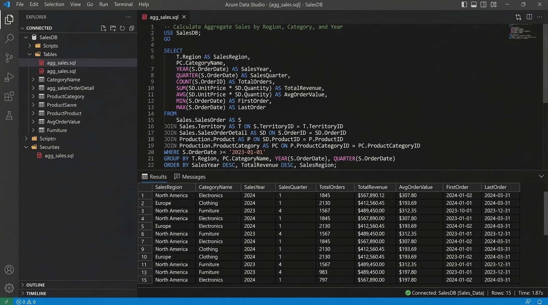Collapse the results panel chevron
The image size is (548, 305).
pyautogui.click(x=541, y=176)
